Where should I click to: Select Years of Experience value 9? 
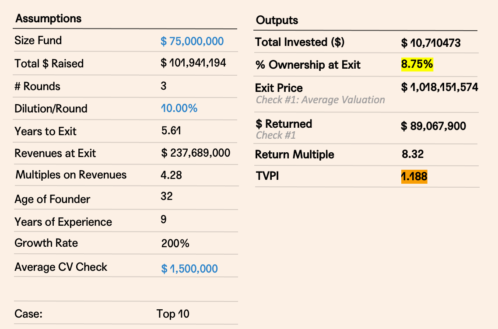(x=164, y=219)
